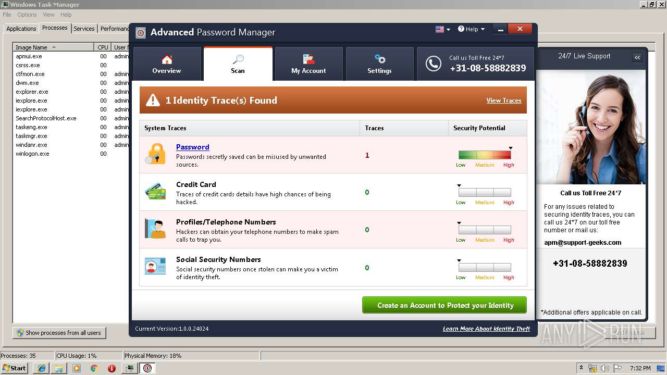The width and height of the screenshot is (667, 375).
Task: Select winlogon.exe process row
Action: (x=71, y=154)
